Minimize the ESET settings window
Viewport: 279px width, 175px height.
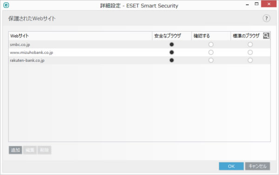click(247, 5)
